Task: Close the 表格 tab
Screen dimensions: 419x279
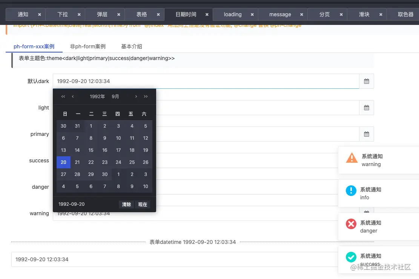Action: pos(158,15)
